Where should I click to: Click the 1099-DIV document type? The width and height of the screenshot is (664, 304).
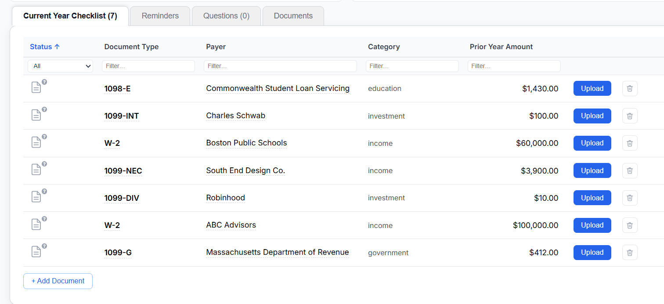tap(122, 198)
